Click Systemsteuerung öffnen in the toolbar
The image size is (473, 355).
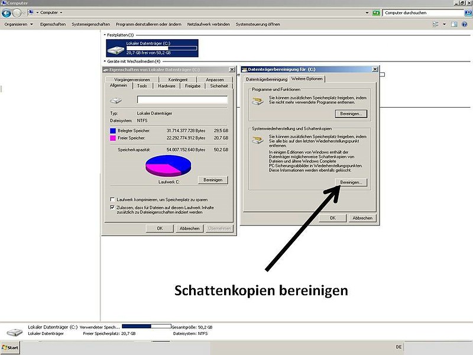[x=258, y=24]
